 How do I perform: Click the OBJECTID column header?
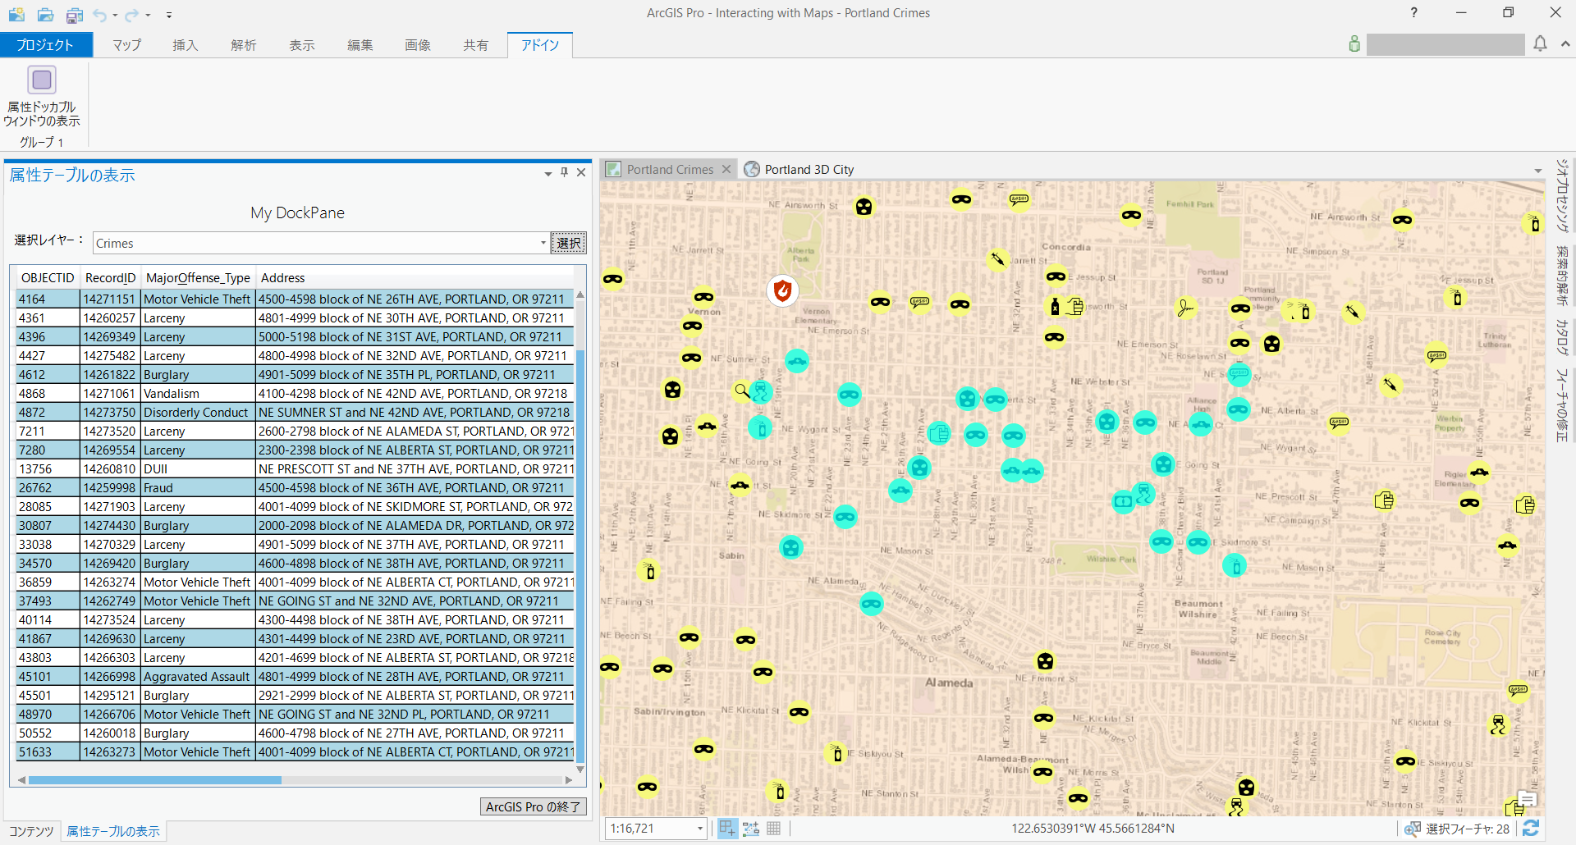point(48,278)
